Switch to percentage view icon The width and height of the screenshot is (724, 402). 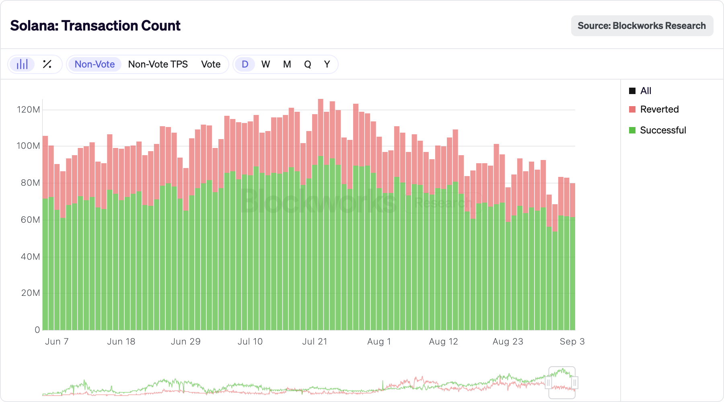click(x=47, y=64)
